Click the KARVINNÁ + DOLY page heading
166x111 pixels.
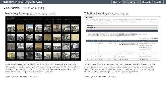click(25, 8)
